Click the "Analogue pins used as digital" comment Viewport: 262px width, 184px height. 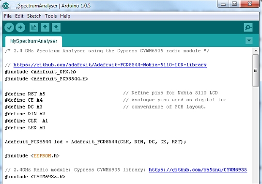click(175, 100)
